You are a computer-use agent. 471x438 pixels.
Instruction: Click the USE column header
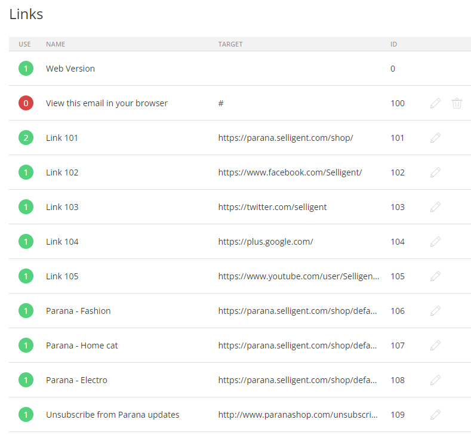coord(24,44)
